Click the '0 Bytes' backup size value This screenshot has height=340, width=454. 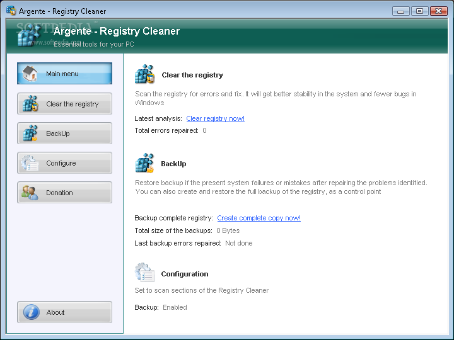(x=228, y=230)
